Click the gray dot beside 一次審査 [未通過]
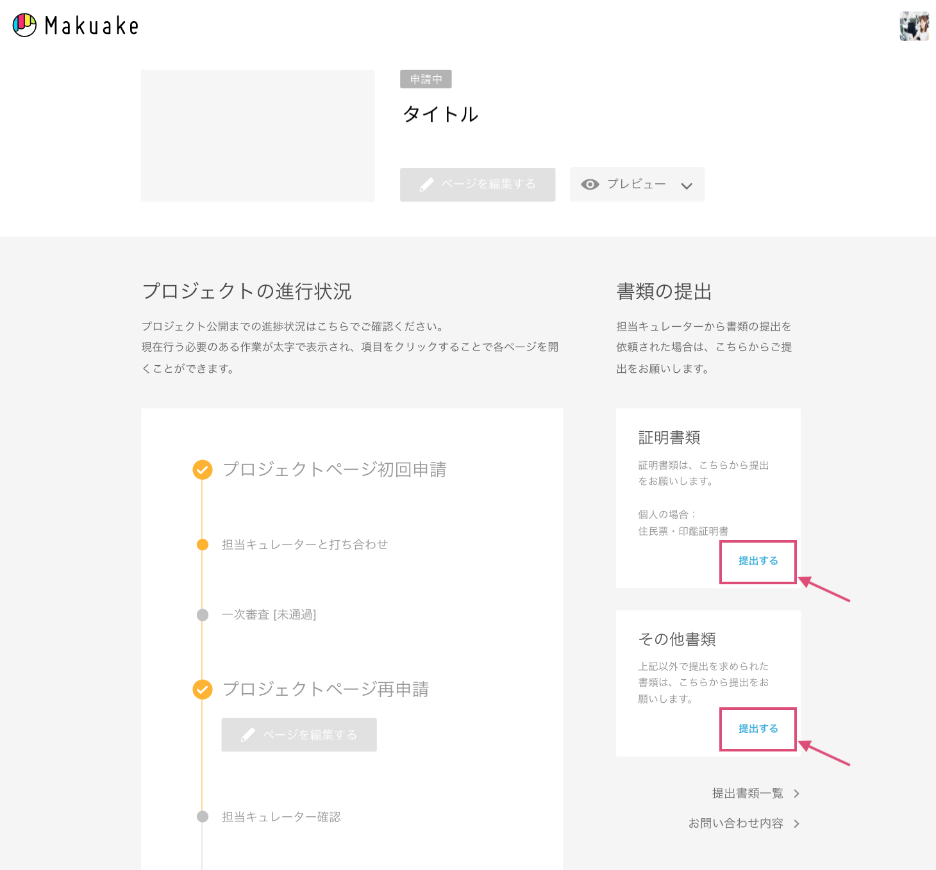936x870 pixels. pyautogui.click(x=203, y=614)
